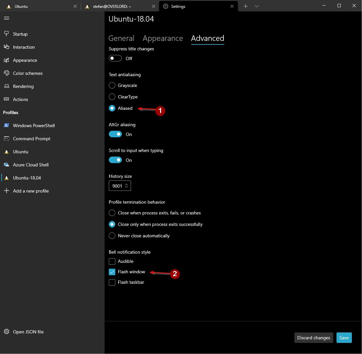Click the gear icon on Settings tab

tap(166, 6)
